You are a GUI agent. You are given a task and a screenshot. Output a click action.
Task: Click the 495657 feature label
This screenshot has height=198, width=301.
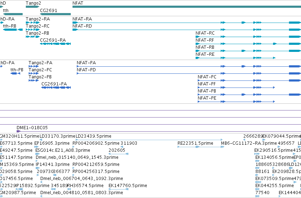(x=286, y=143)
